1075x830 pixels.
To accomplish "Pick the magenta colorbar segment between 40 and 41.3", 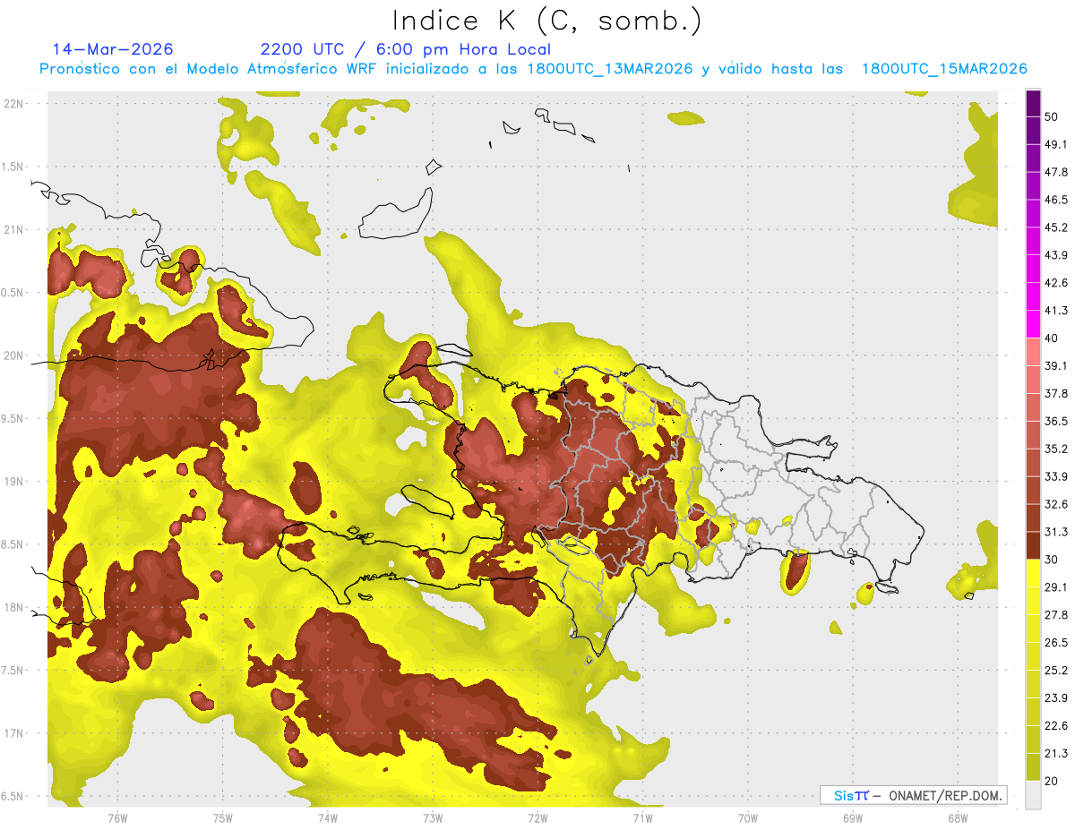I will (1033, 324).
